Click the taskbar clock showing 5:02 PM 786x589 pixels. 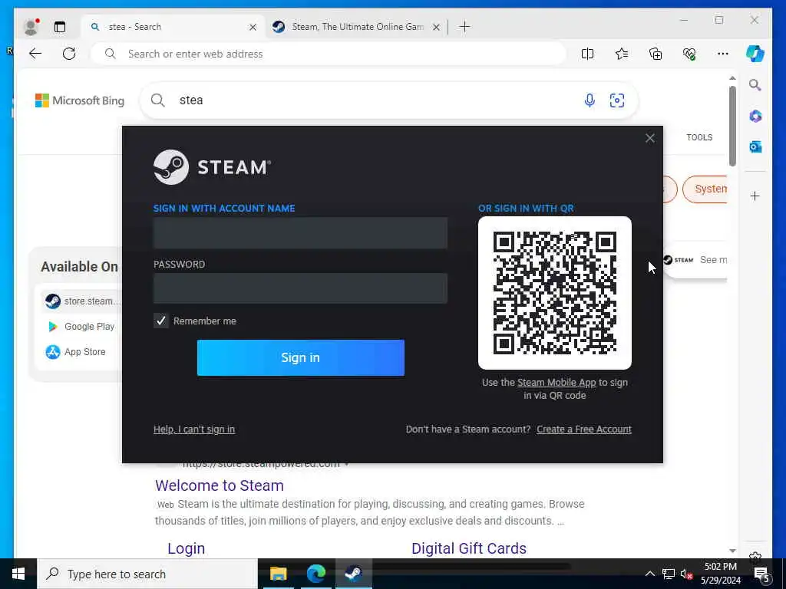pyautogui.click(x=721, y=574)
